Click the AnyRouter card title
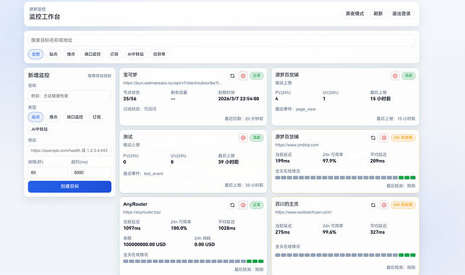This screenshot has height=275, width=465. 135,204
